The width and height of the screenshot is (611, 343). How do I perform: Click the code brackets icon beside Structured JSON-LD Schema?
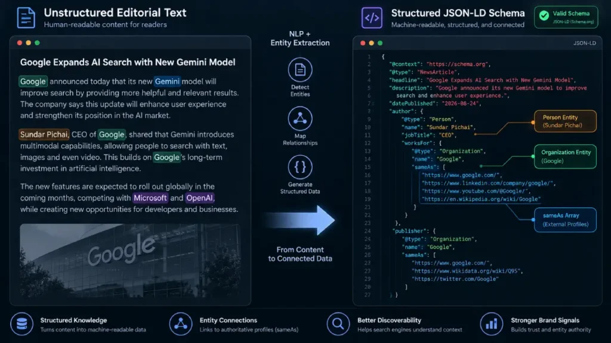point(372,18)
